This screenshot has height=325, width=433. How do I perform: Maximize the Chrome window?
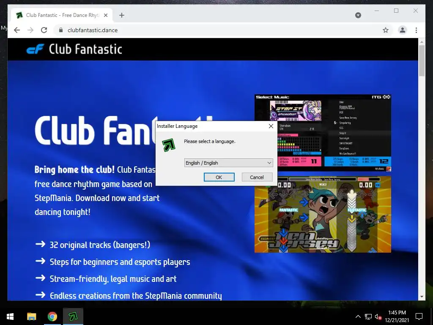[396, 11]
